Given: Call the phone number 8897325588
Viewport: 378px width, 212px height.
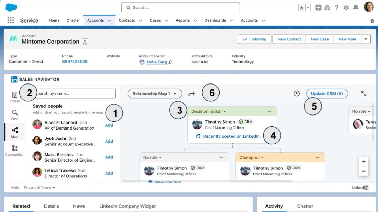Looking at the screenshot, I should click(x=75, y=62).
